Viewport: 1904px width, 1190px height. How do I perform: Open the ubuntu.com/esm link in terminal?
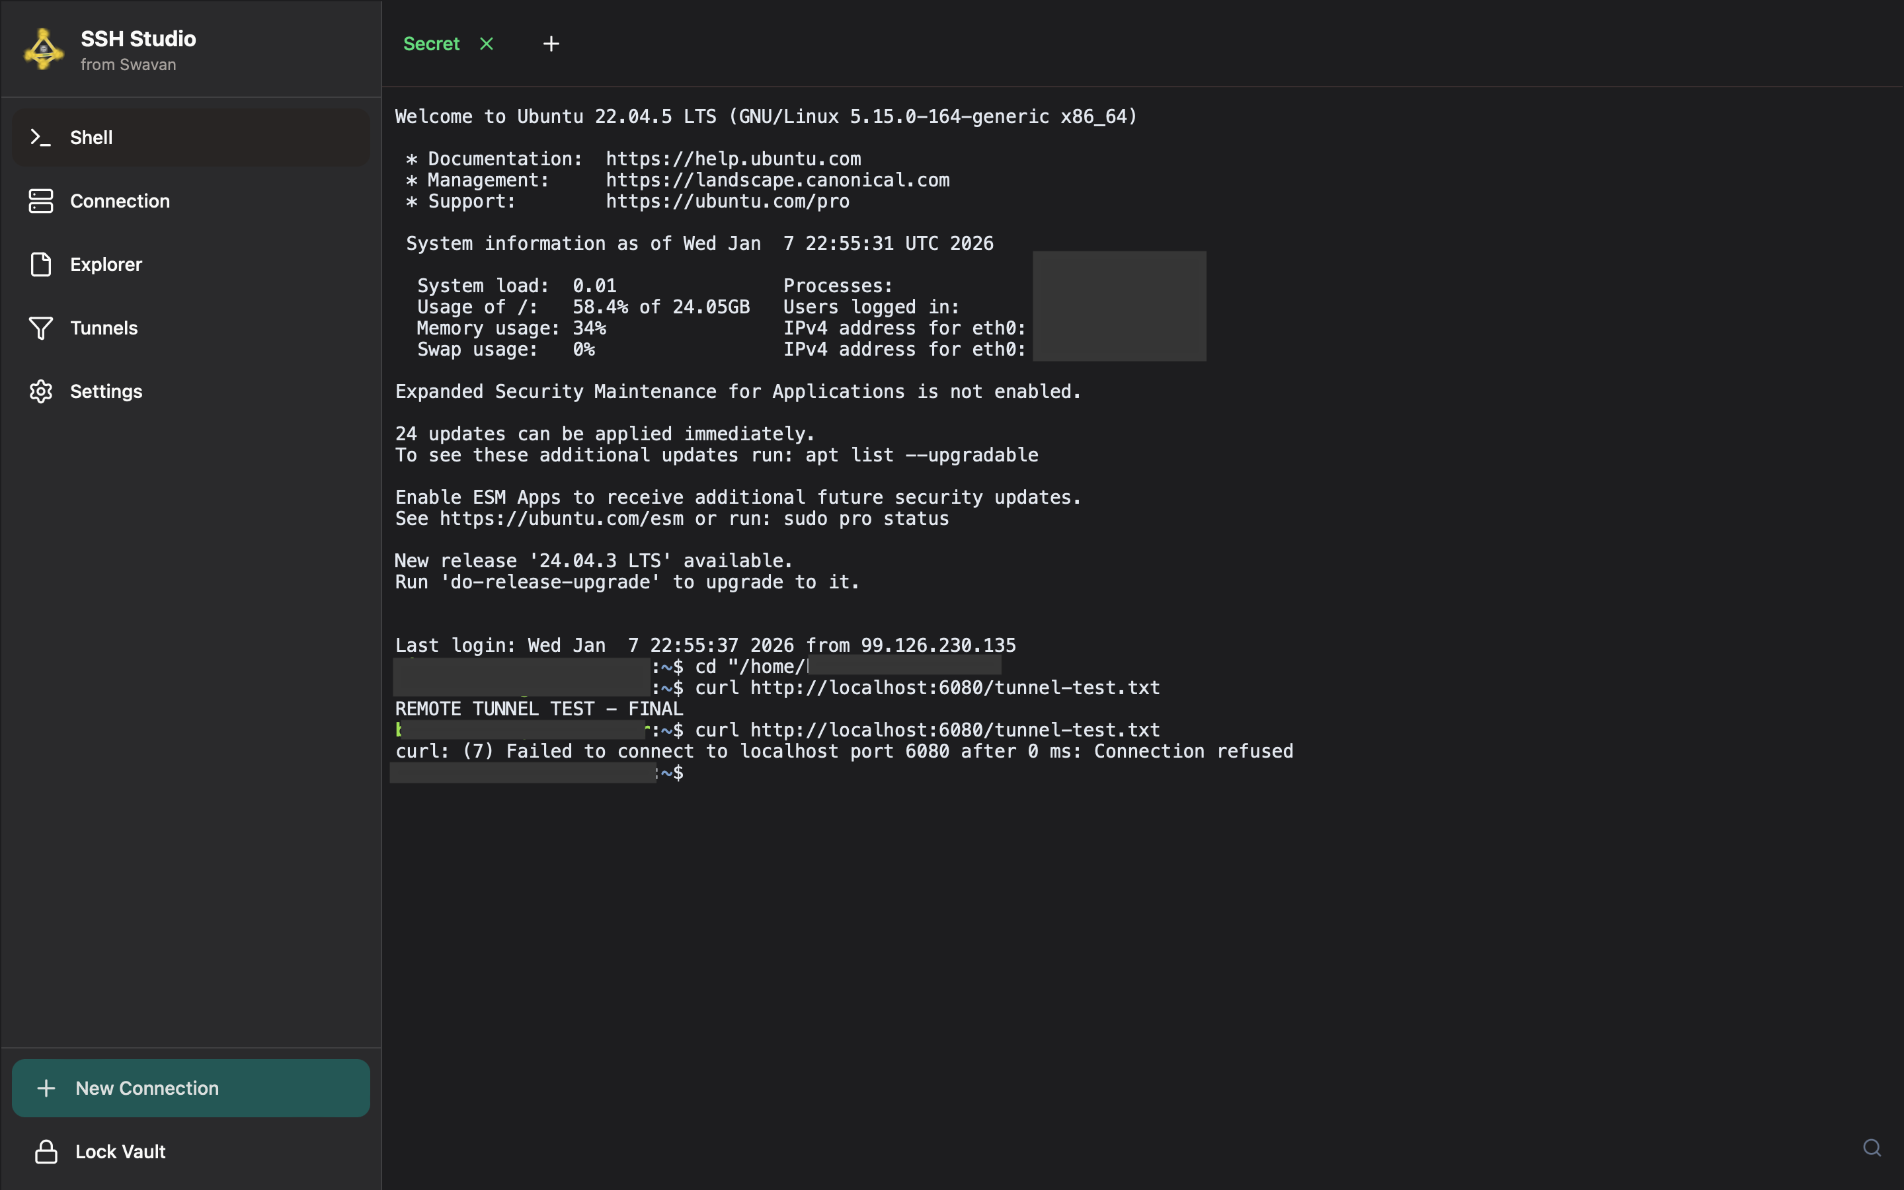click(x=561, y=519)
